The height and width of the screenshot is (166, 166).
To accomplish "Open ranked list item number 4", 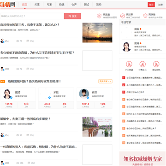I will tap(142, 100).
